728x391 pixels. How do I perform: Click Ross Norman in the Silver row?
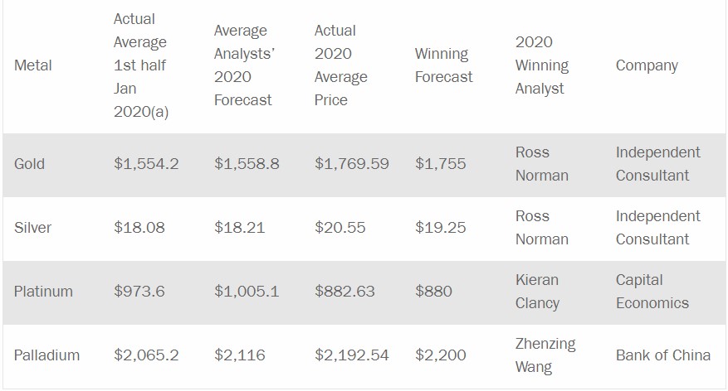tap(542, 228)
